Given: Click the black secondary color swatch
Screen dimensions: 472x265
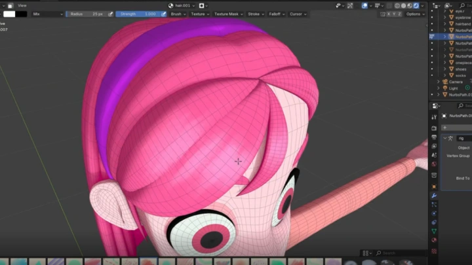Looking at the screenshot, I should pyautogui.click(x=21, y=14).
